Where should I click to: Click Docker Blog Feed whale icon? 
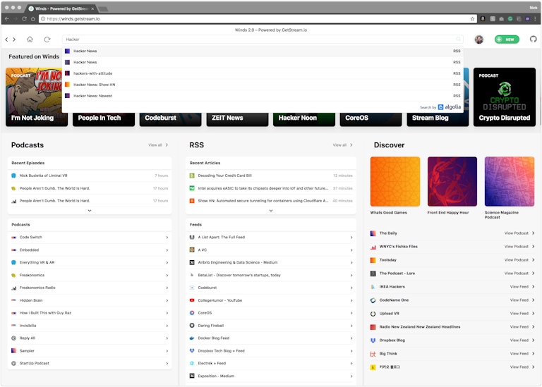pos(192,338)
